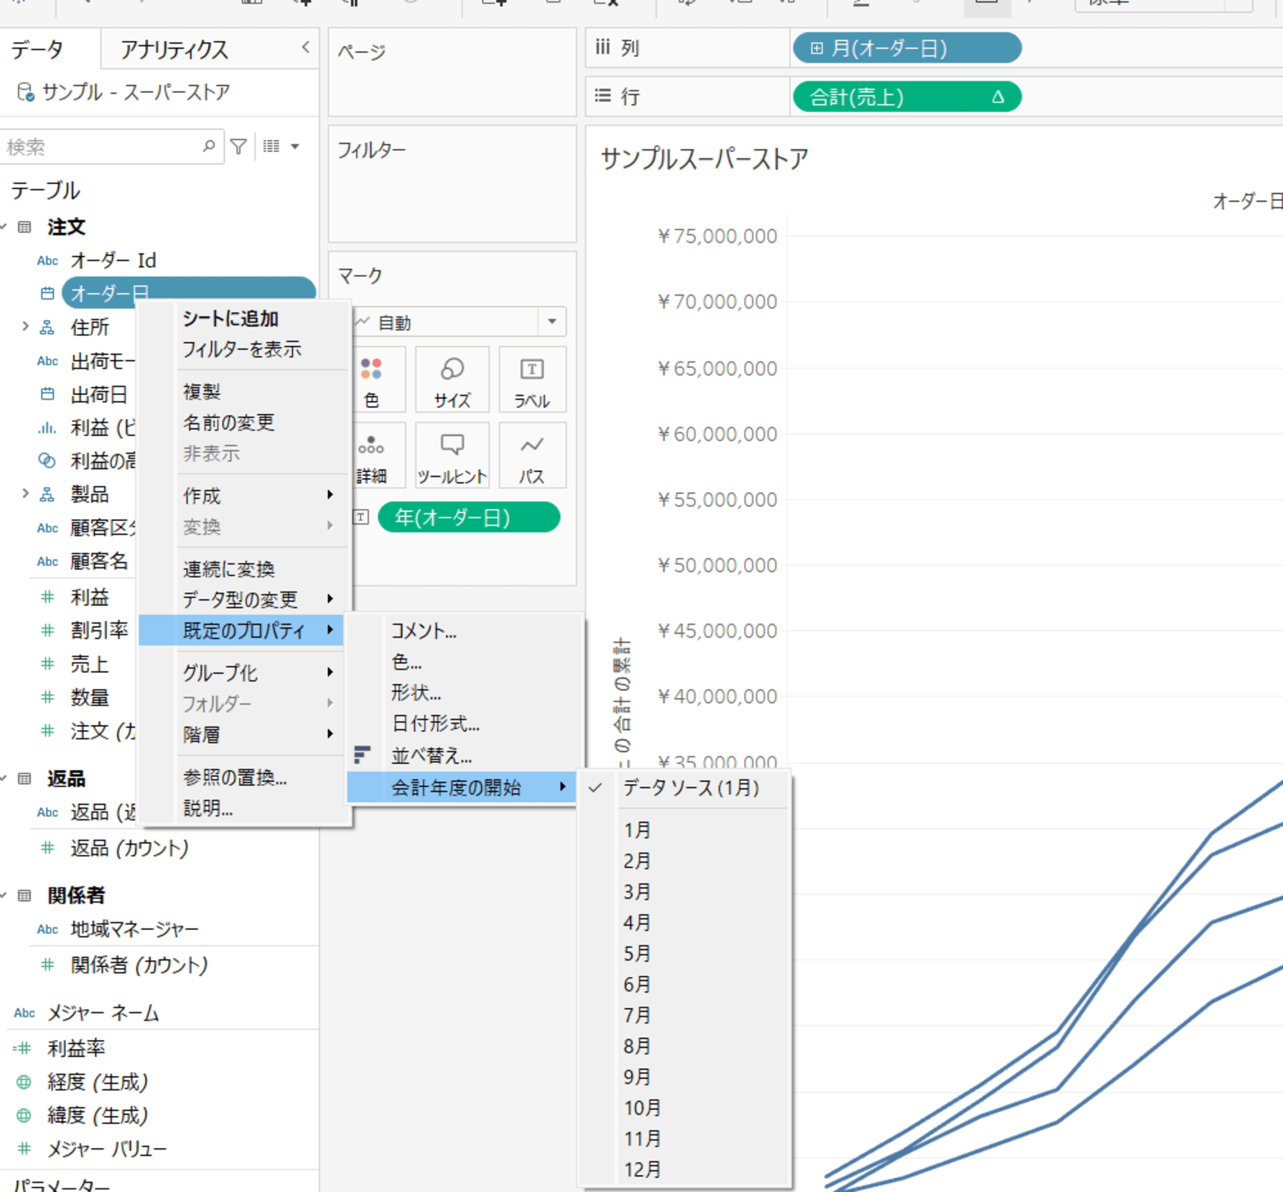The image size is (1283, 1192).
Task: Click the hierarchy icon beside 住所
Action: [47, 328]
